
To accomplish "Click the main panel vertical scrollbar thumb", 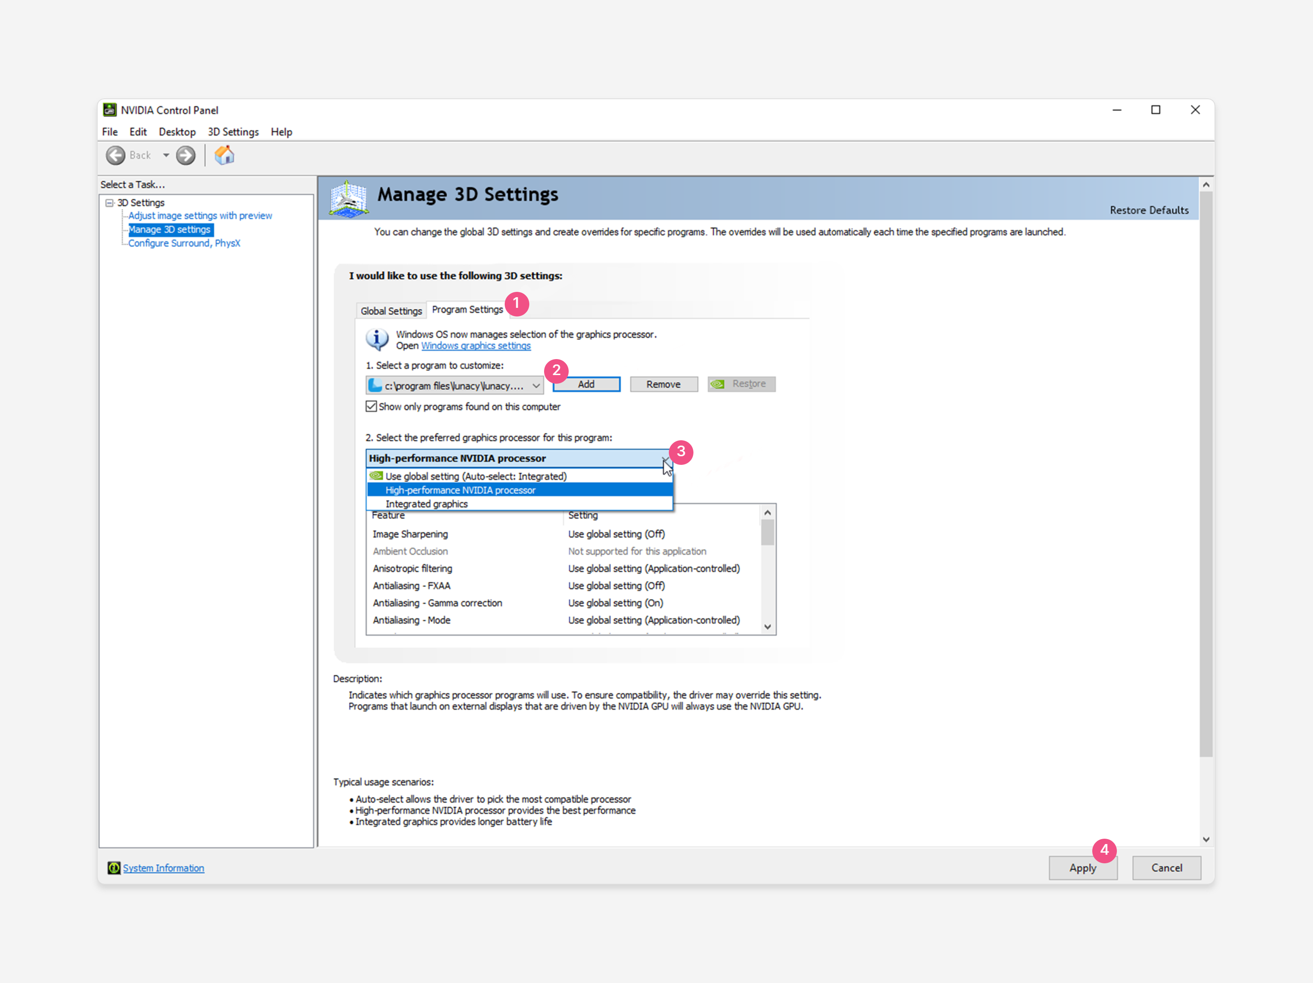I will pyautogui.click(x=1206, y=474).
